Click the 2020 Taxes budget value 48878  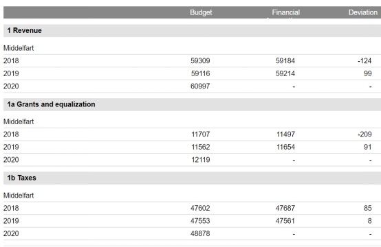(200, 234)
